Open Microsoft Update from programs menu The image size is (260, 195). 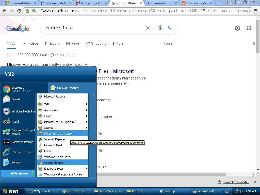63,96
